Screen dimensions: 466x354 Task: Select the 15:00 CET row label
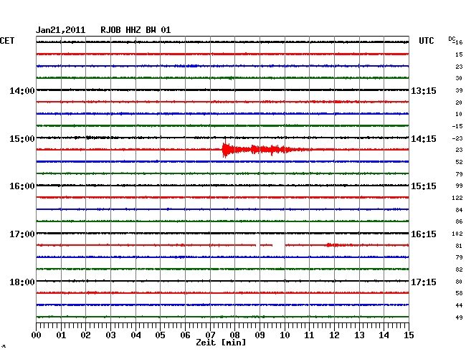click(x=22, y=139)
